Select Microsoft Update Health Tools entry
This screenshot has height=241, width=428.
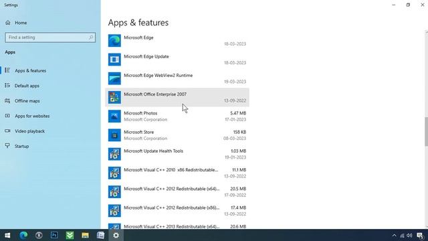click(x=177, y=154)
